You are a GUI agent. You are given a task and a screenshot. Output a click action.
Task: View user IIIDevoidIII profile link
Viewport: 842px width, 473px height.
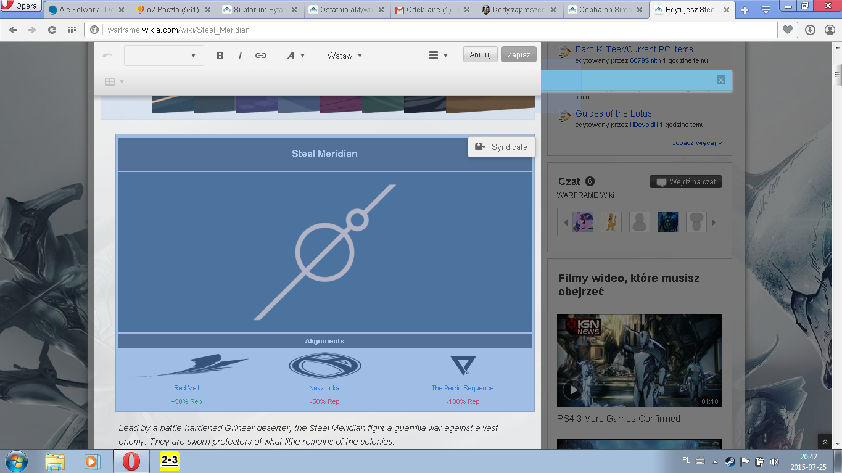coord(643,125)
